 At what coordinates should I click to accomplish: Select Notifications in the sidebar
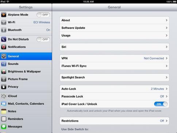click(26, 47)
